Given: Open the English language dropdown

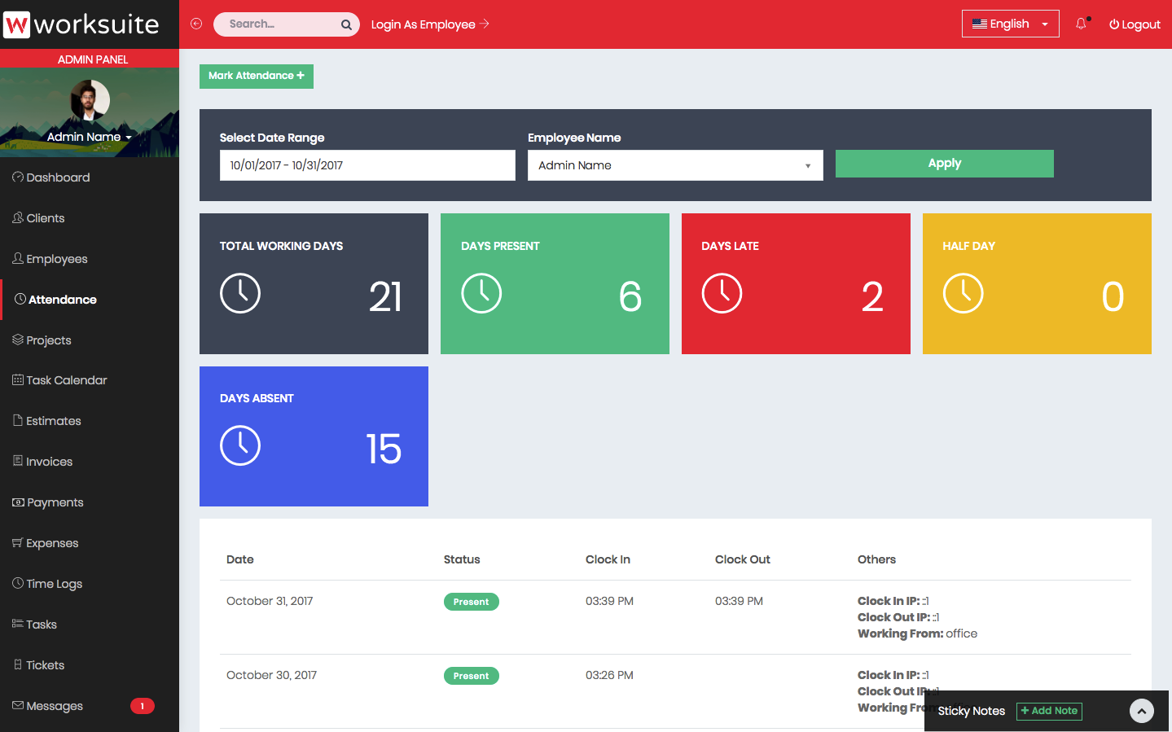Looking at the screenshot, I should (1010, 24).
